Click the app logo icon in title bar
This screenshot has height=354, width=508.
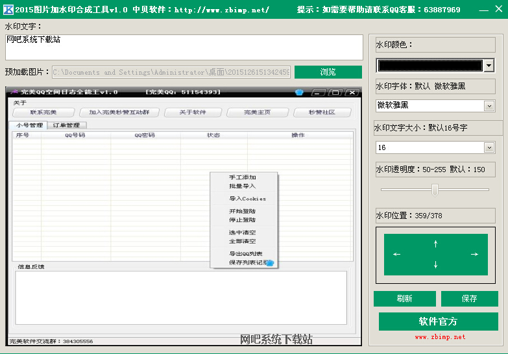8,9
